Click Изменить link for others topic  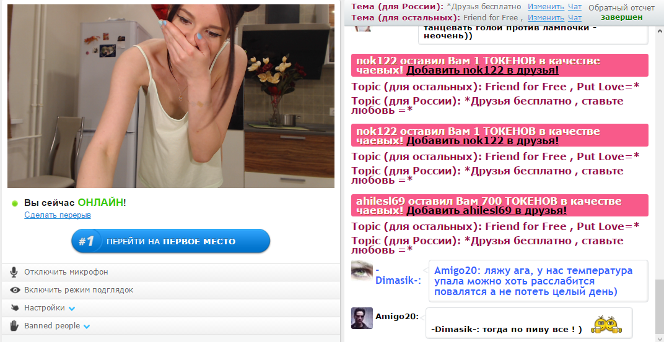[546, 18]
